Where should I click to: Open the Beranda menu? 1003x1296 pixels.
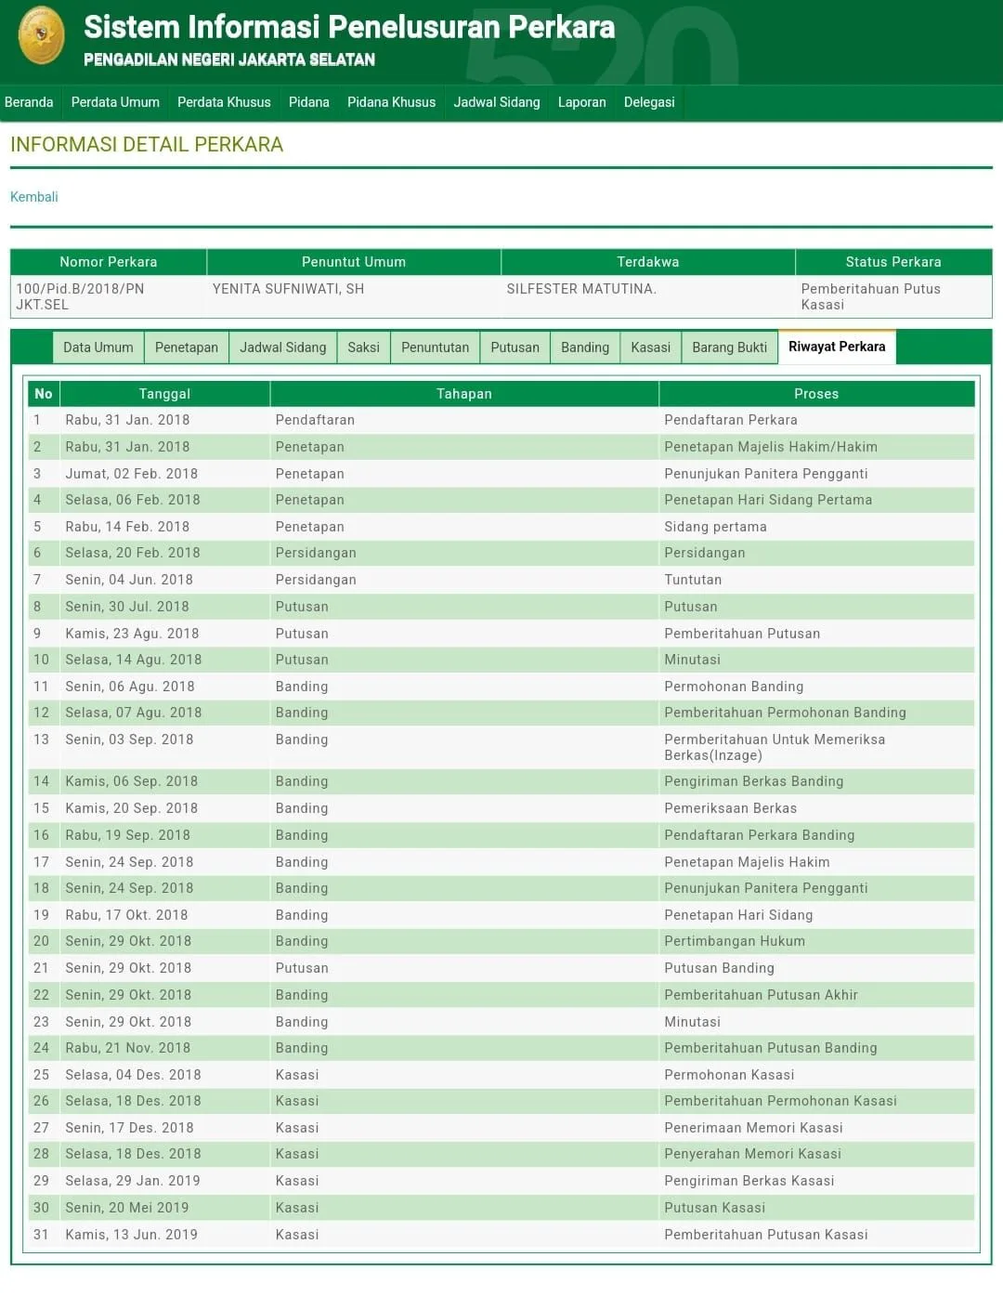(x=29, y=102)
